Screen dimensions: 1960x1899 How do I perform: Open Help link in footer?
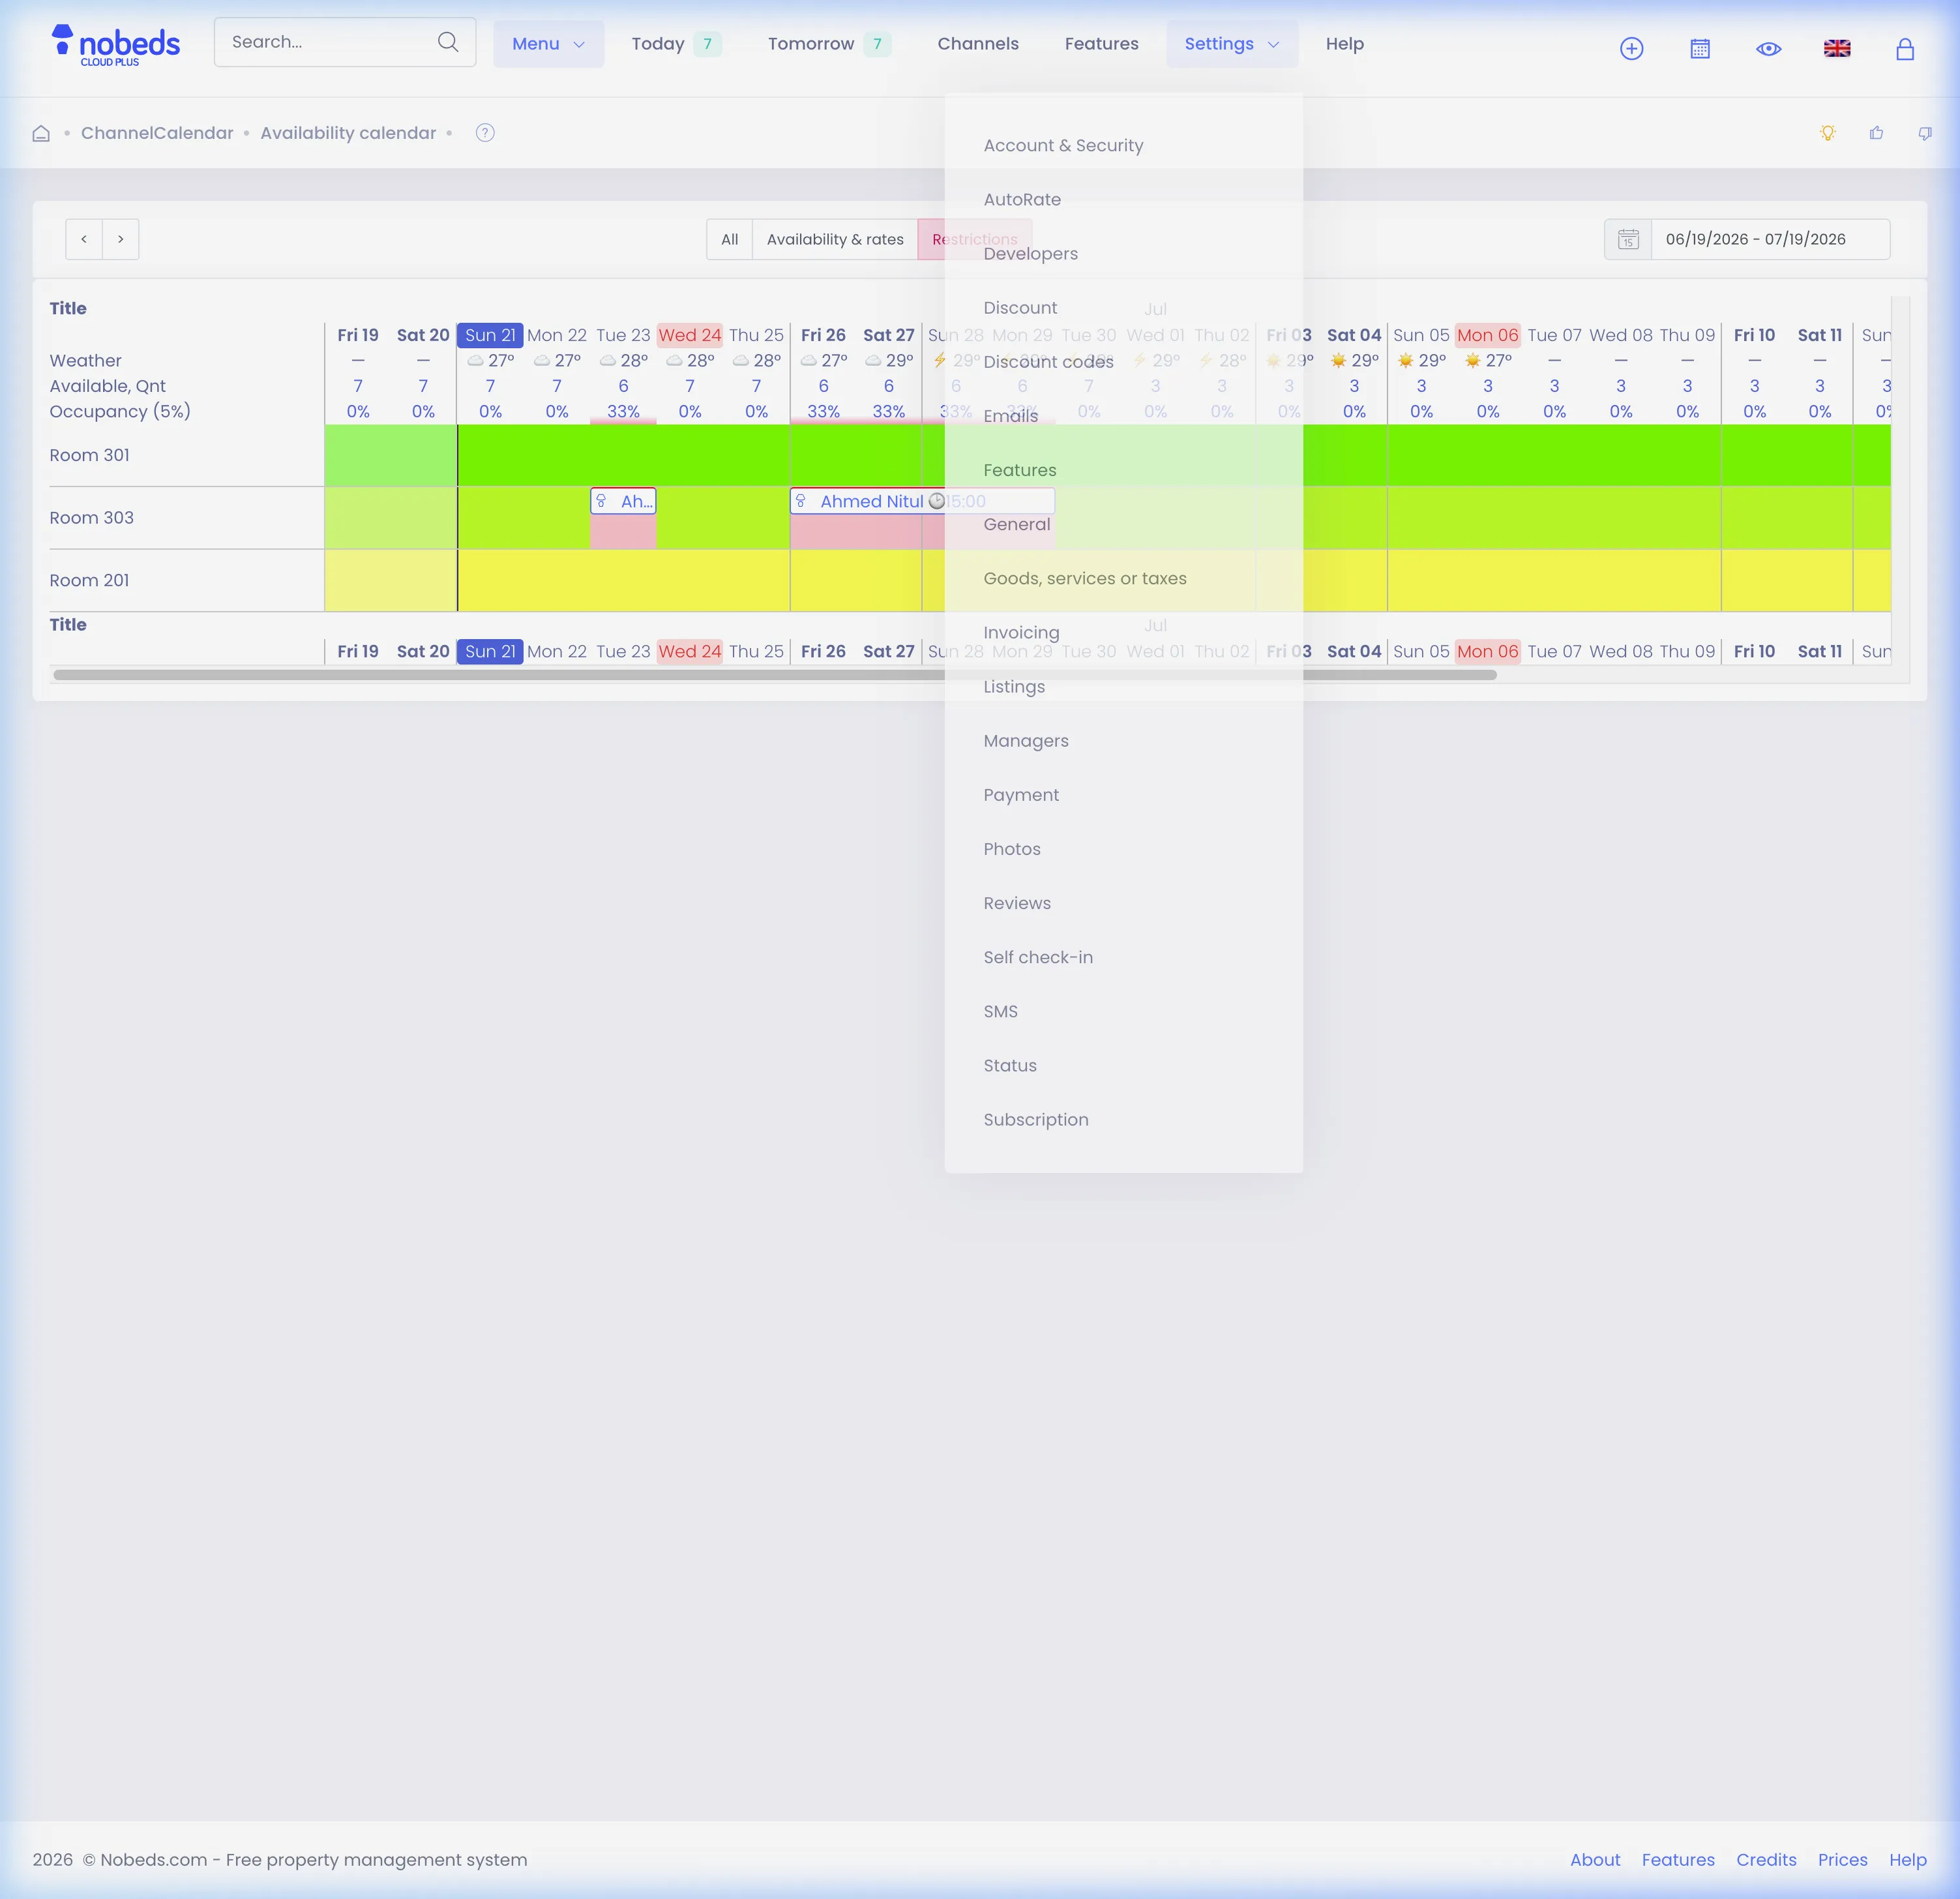click(1907, 1860)
